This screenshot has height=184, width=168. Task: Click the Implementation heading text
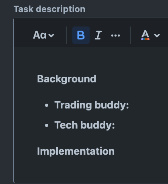[76, 151]
